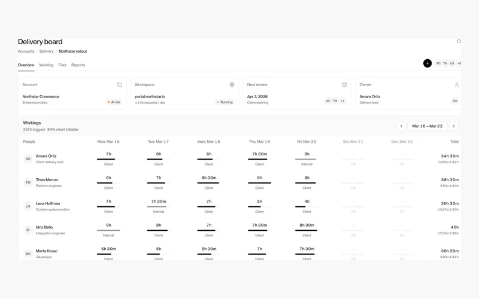Click the AO avatar in Amara Ortiz row
The image size is (479, 299).
[28, 158]
